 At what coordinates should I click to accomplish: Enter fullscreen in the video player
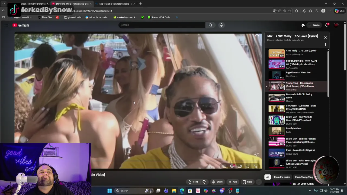[255, 166]
